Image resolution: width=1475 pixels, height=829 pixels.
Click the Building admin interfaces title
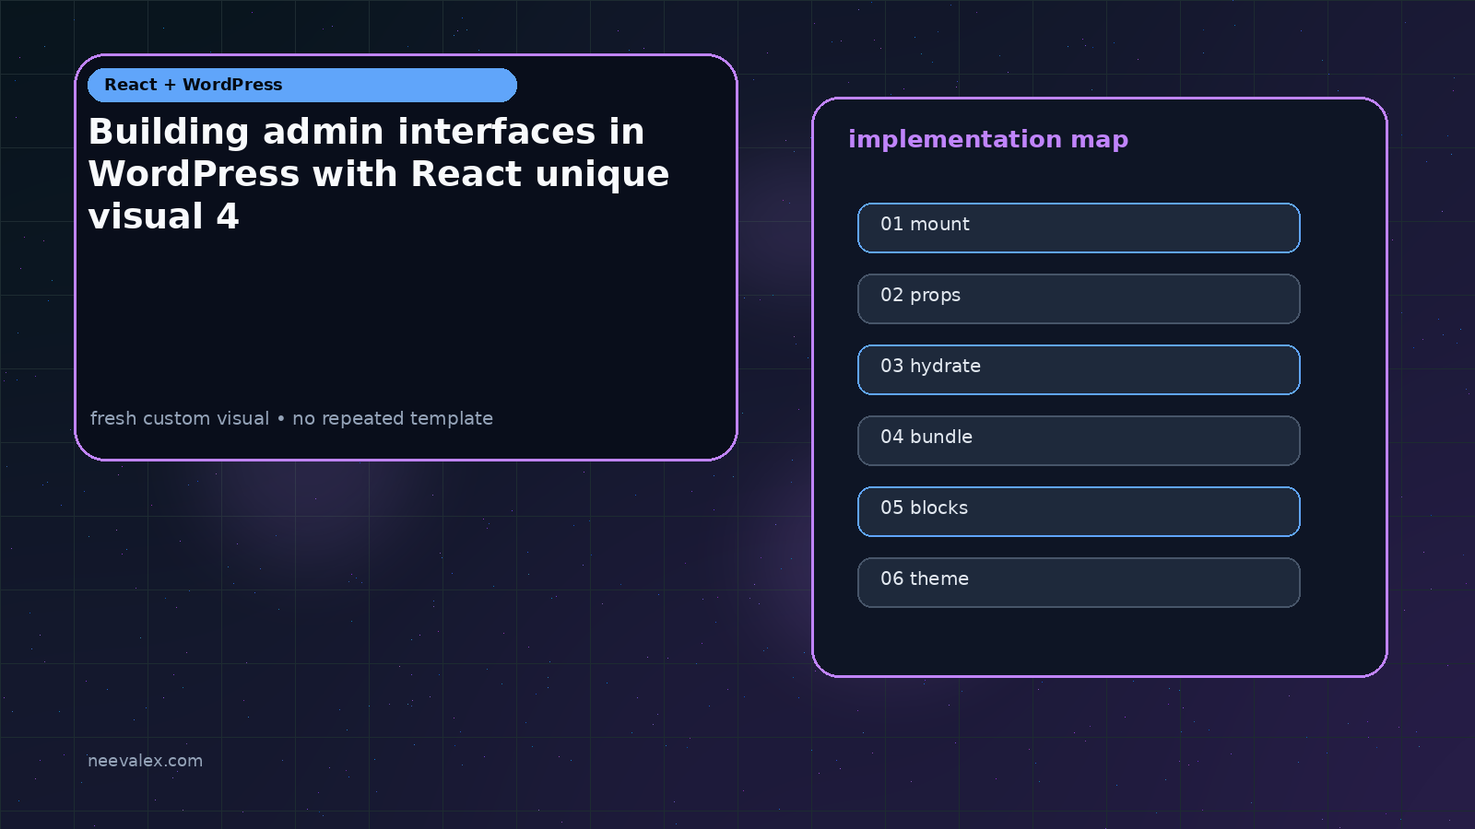coord(379,173)
